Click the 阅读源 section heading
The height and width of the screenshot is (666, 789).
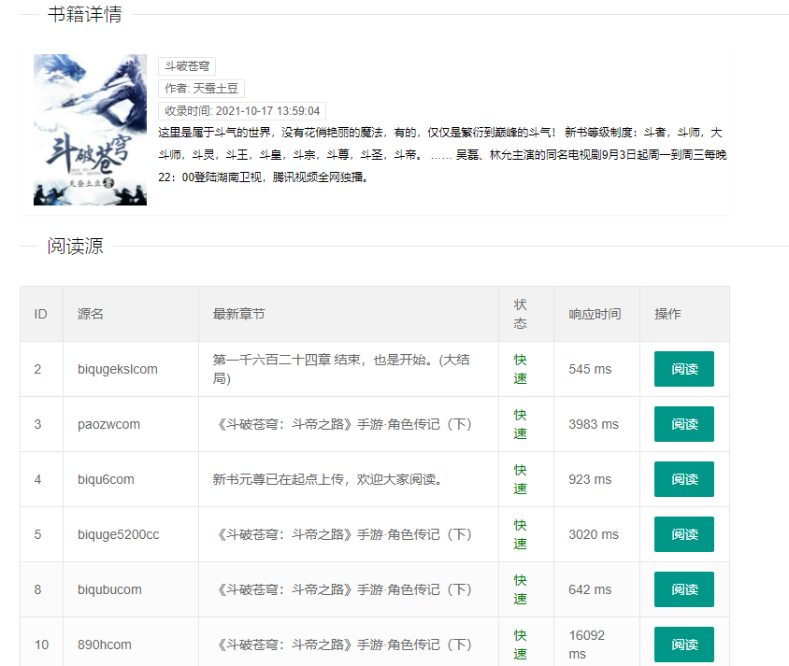[76, 247]
